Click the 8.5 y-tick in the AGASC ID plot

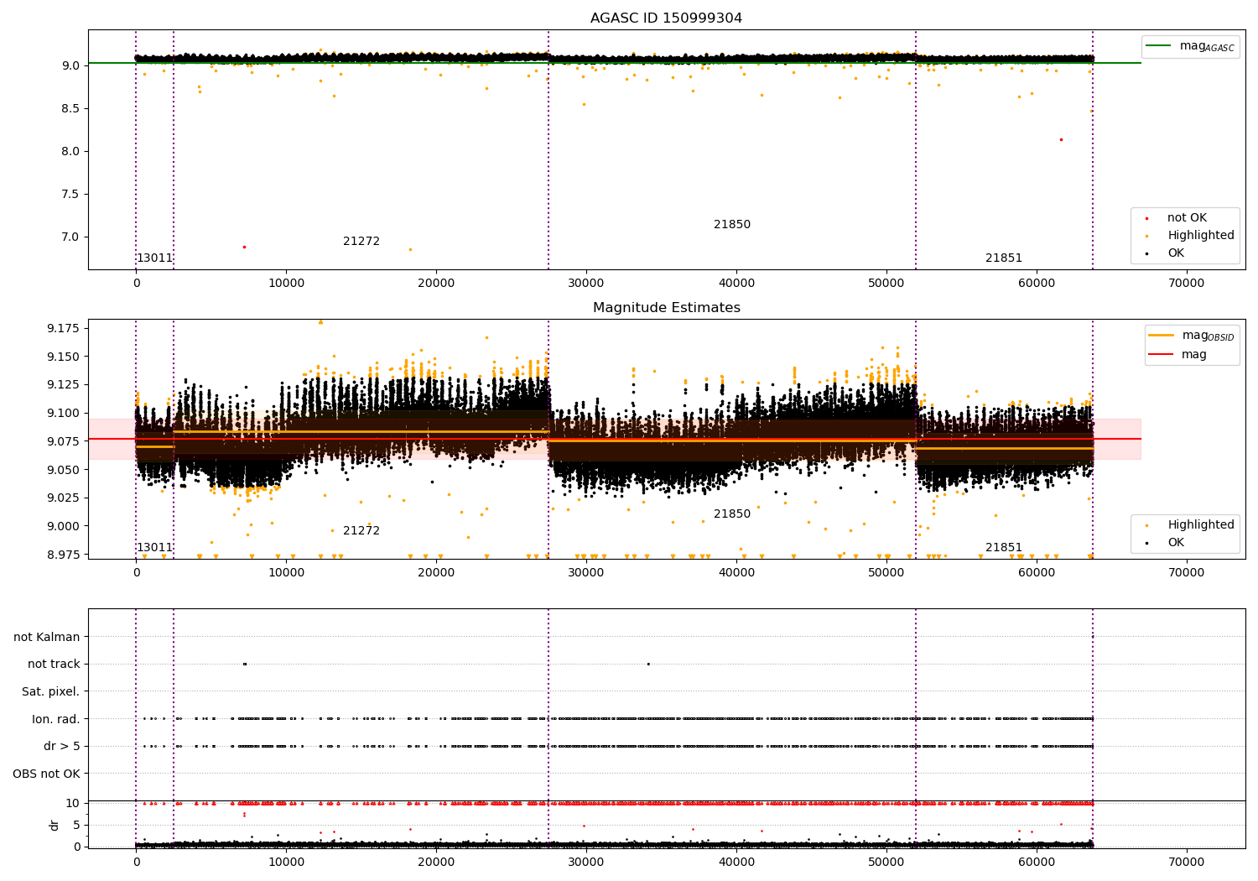(x=71, y=108)
